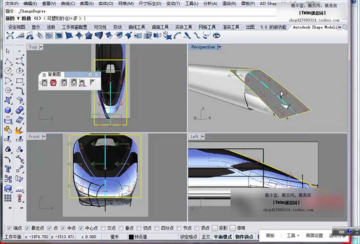Click the remove background bitmap icon

point(53,83)
